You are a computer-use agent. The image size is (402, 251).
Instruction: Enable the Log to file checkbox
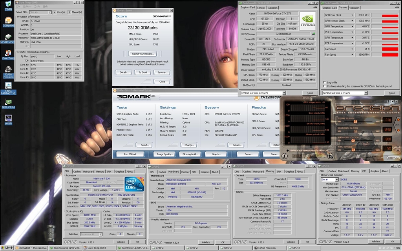[x=324, y=82]
